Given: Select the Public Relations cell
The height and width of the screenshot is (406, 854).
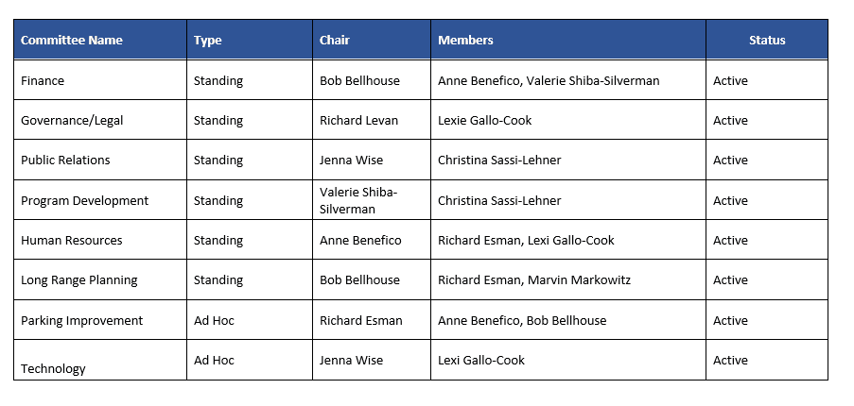Looking at the screenshot, I should [65, 161].
